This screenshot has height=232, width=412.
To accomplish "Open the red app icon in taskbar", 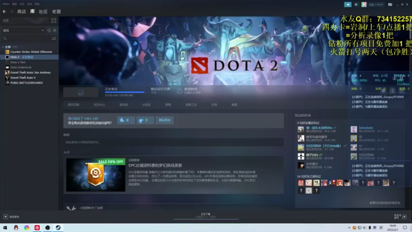I will 37,228.
